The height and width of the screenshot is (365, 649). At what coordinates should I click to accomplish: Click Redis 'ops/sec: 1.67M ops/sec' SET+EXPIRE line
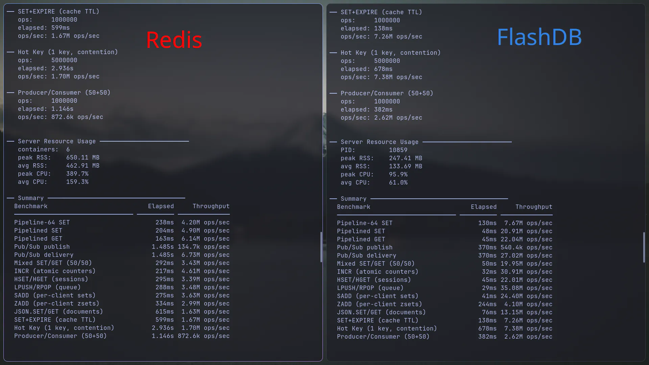click(x=59, y=36)
